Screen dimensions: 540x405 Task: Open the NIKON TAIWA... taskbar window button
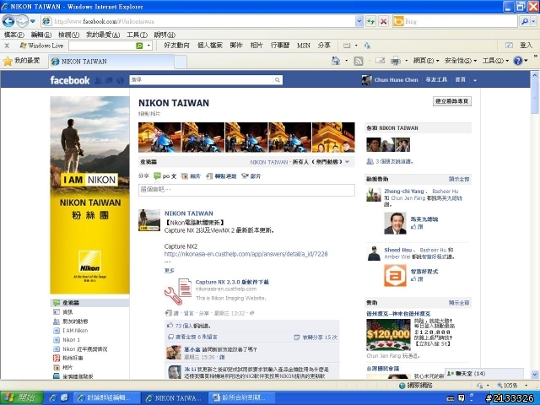(175, 398)
